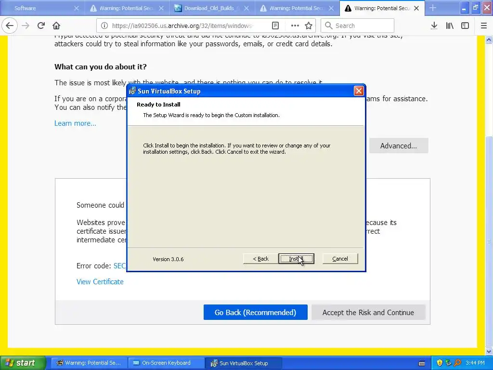Select the active Warning tab at right
This screenshot has width=493, height=370.
[382, 8]
